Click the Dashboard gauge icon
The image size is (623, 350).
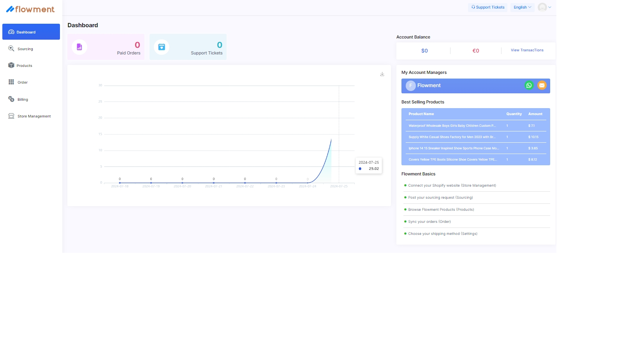(11, 32)
